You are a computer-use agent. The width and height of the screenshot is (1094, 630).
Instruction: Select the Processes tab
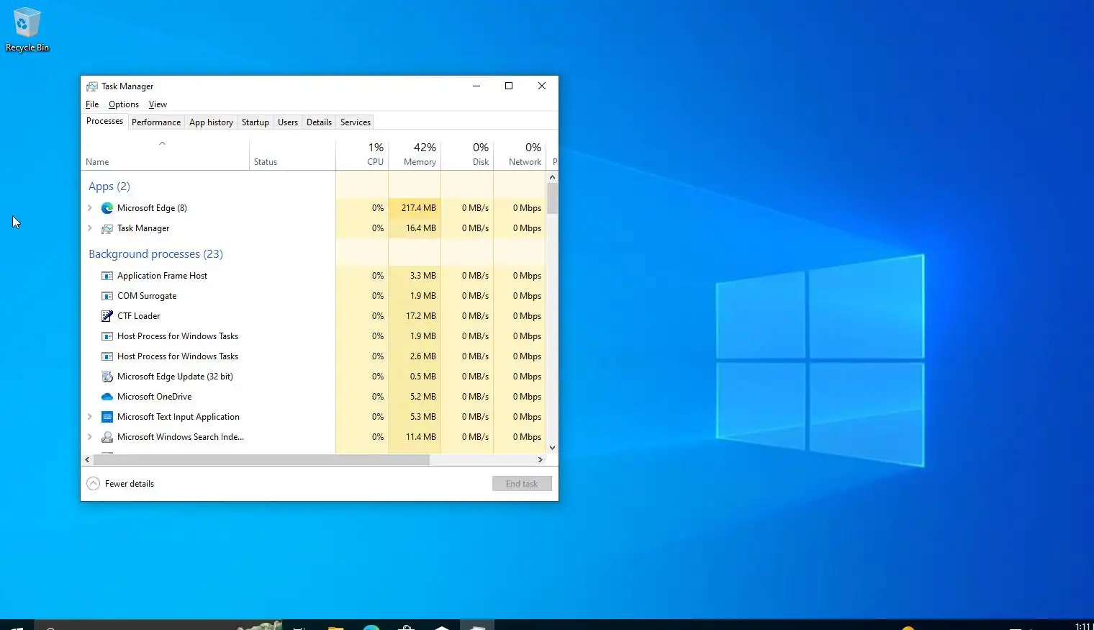[x=104, y=121]
